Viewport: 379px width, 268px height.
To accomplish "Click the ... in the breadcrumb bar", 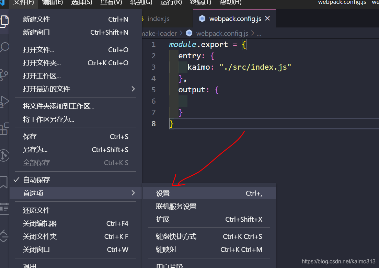I will pos(259,33).
